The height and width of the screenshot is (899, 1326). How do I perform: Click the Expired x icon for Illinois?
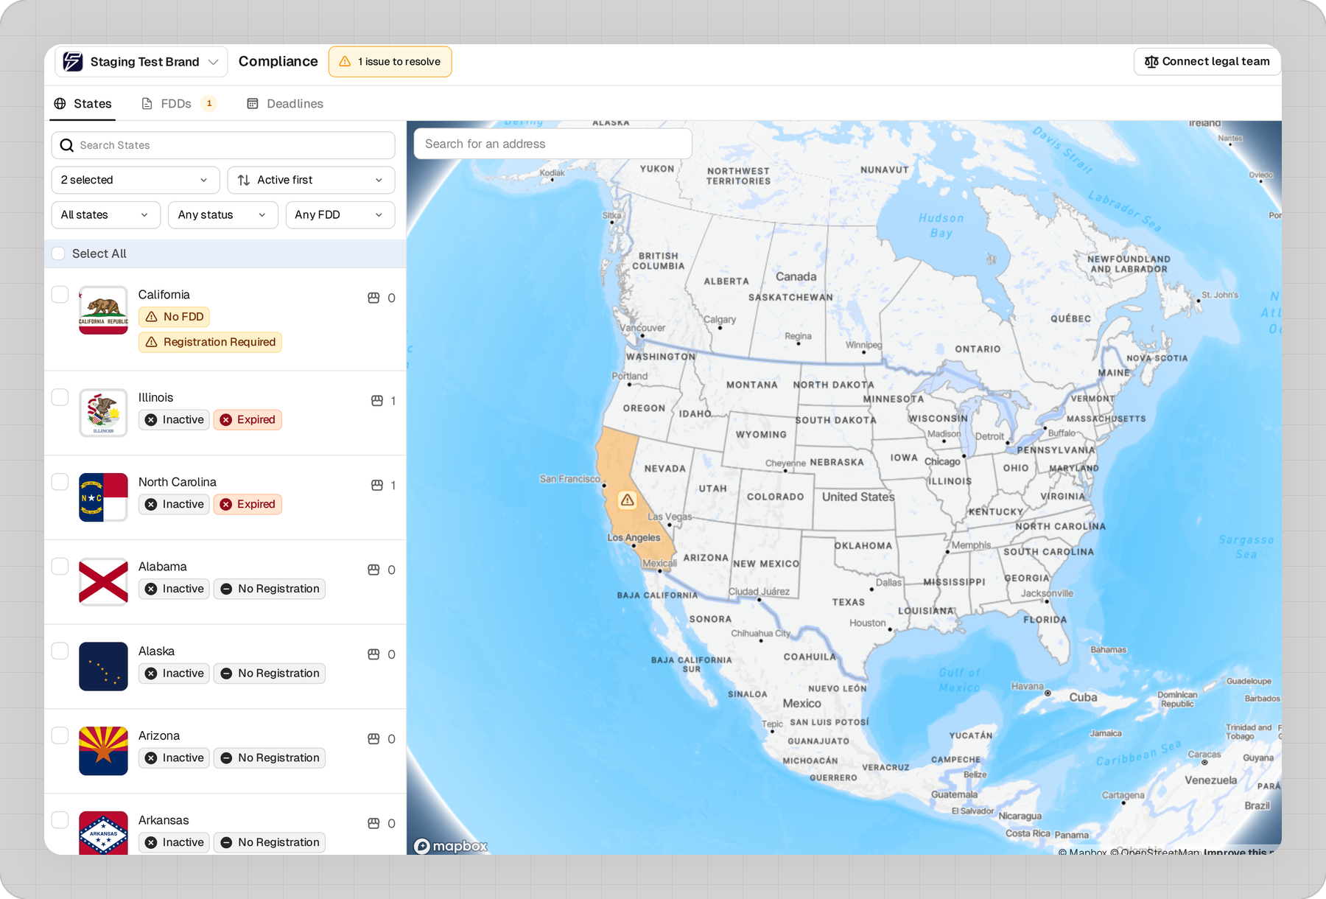pyautogui.click(x=226, y=420)
